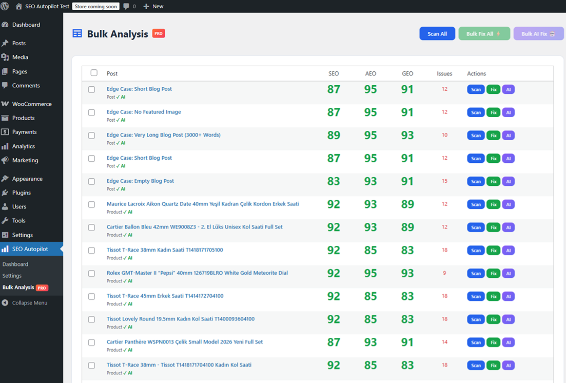Image resolution: width=566 pixels, height=383 pixels.
Task: Select the WooCommerce sidebar icon
Action: 7,104
